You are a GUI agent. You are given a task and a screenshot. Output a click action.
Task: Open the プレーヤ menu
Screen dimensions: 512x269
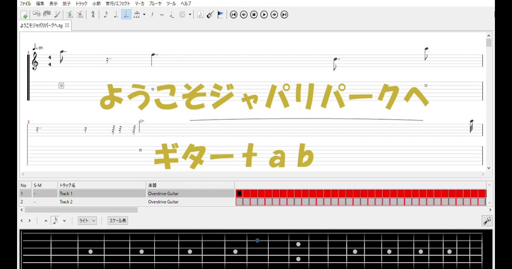tap(155, 3)
